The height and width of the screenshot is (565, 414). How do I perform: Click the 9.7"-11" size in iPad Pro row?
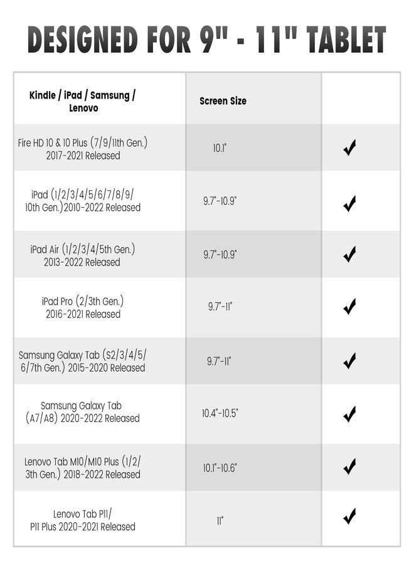(x=220, y=307)
